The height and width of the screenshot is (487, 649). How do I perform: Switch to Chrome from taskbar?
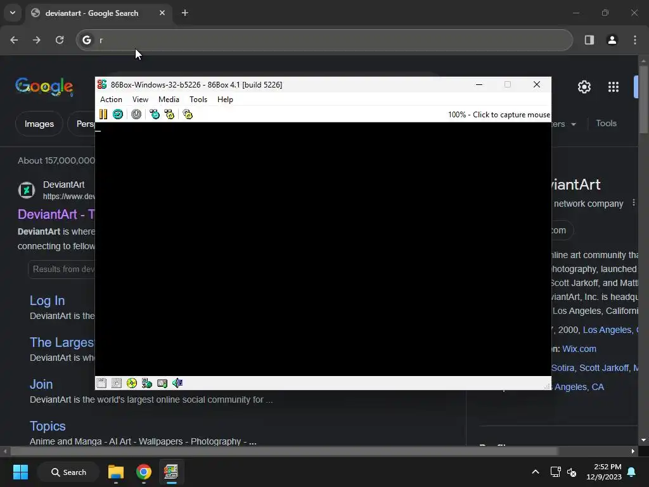coord(144,472)
